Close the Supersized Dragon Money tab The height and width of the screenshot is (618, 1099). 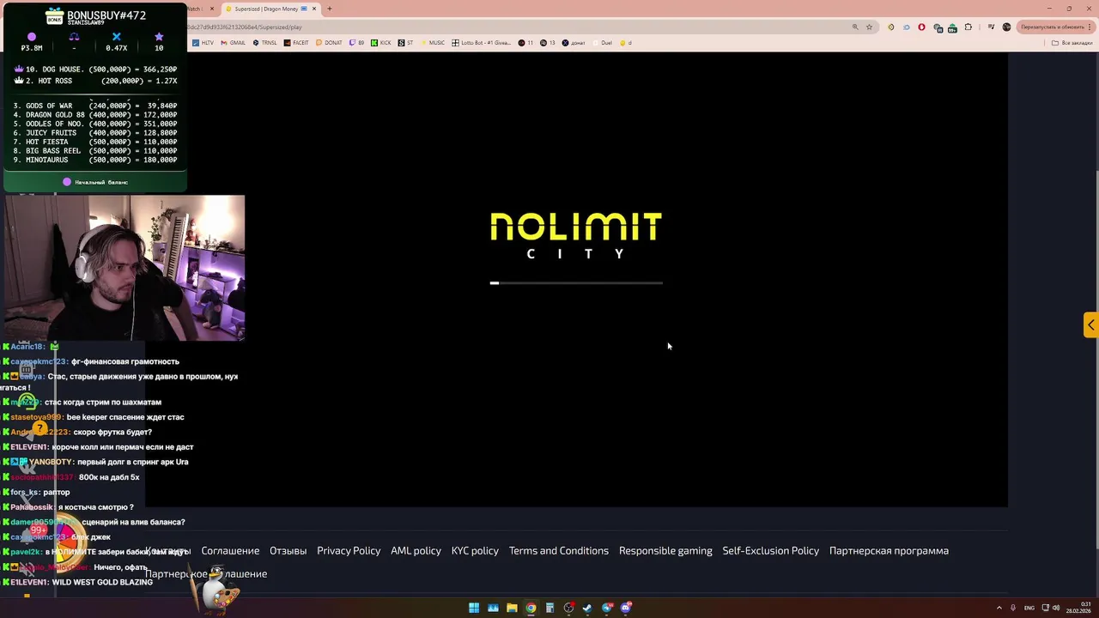(314, 9)
